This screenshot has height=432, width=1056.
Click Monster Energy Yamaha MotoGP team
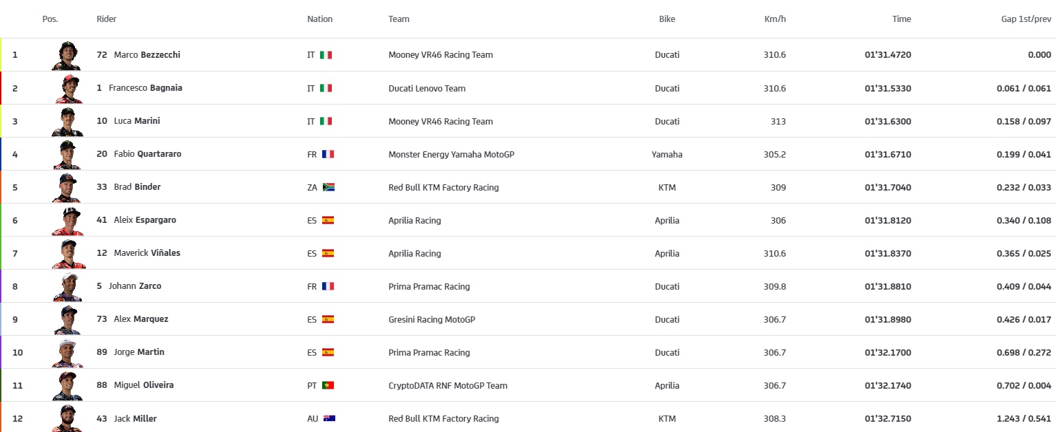coord(451,154)
